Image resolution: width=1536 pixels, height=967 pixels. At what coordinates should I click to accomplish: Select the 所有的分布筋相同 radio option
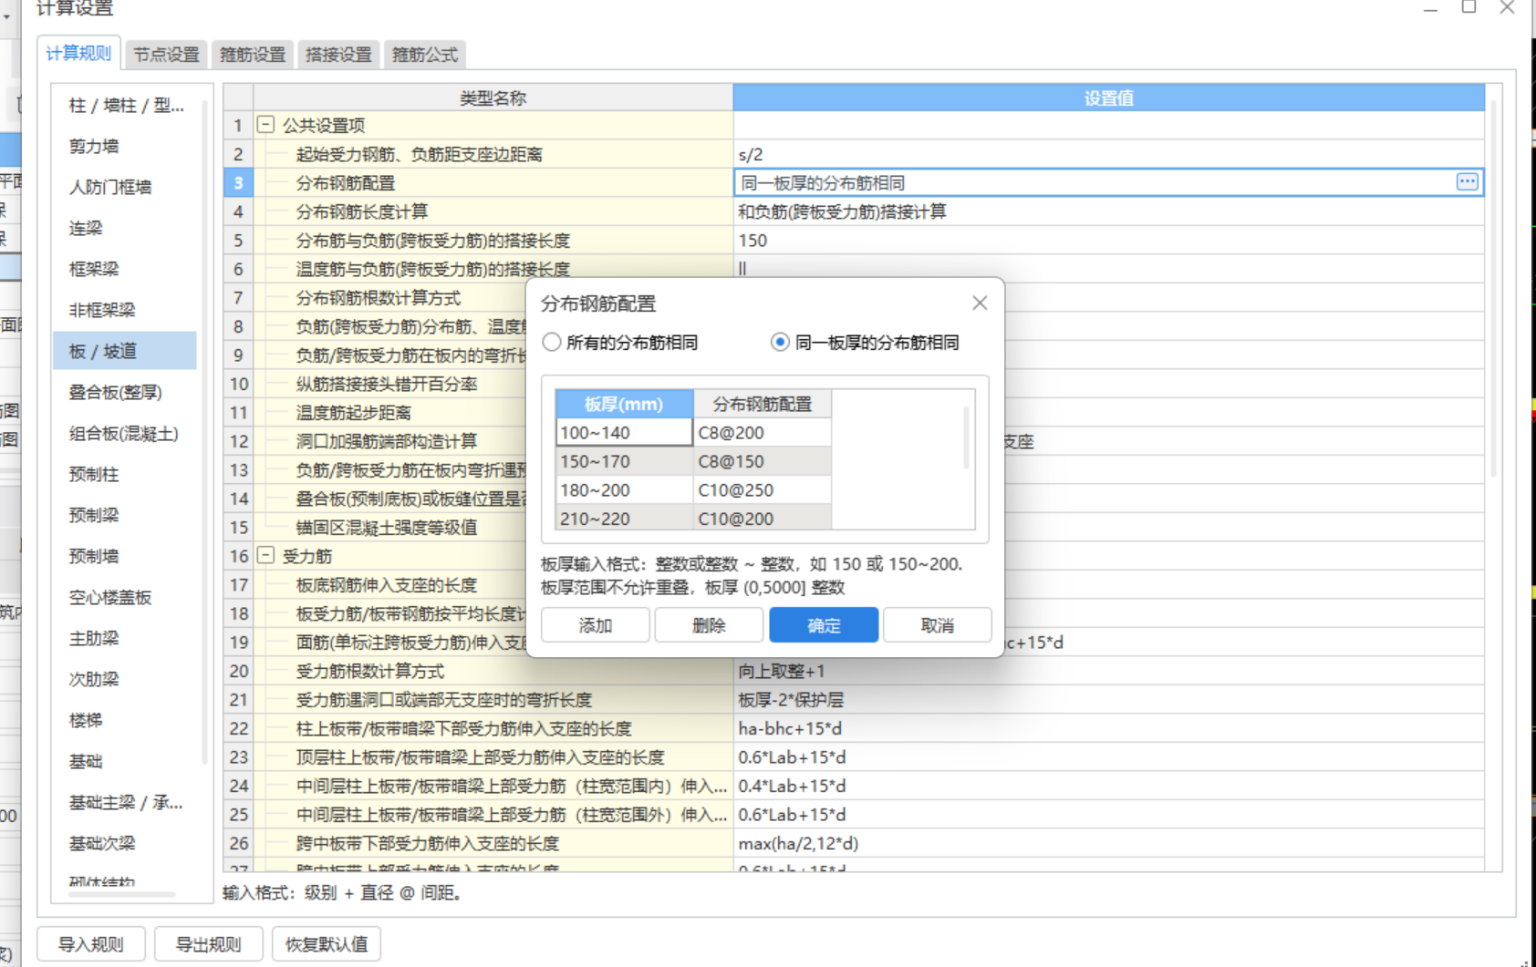(551, 342)
